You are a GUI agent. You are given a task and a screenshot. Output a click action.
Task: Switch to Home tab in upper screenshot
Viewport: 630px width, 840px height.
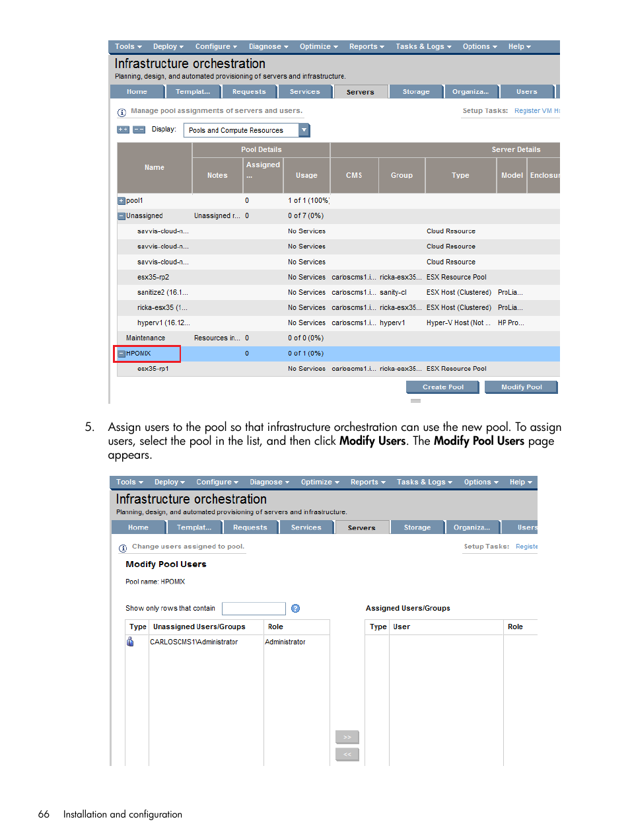click(x=137, y=92)
